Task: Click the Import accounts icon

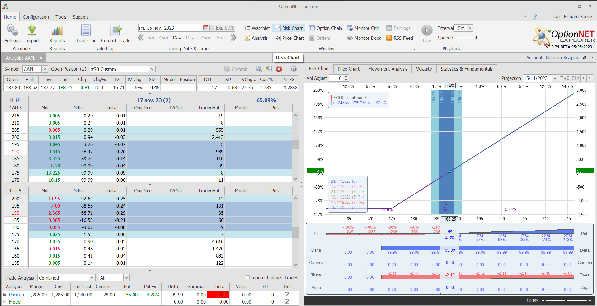Action: (x=32, y=34)
